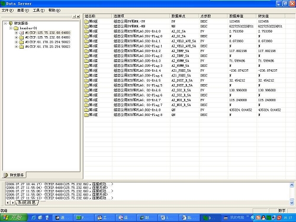Switch to the 系统消息 log tab
This screenshot has height=222, width=296.
click(27, 202)
